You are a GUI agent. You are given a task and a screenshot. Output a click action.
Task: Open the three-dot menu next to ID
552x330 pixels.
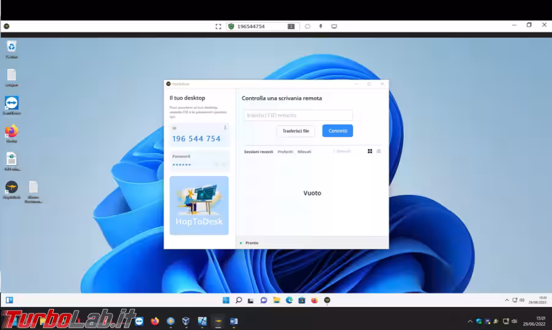coord(225,128)
